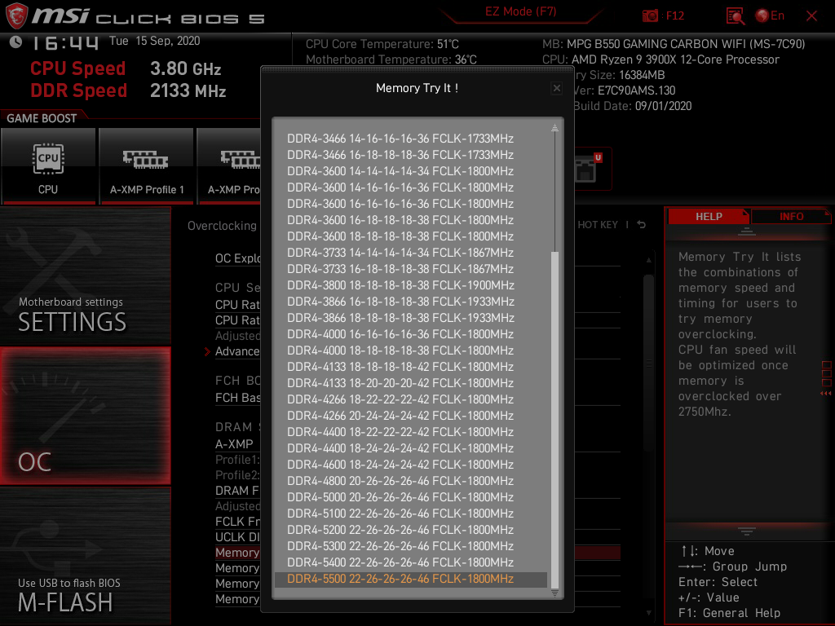Image resolution: width=835 pixels, height=626 pixels.
Task: Select DDR4-4400 18-22-22-22-42 FCLK-1800MHz
Action: tap(400, 432)
